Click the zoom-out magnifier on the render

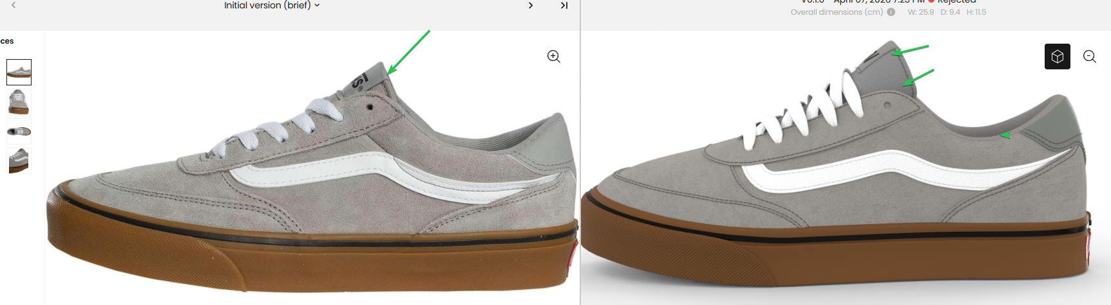(x=1090, y=57)
